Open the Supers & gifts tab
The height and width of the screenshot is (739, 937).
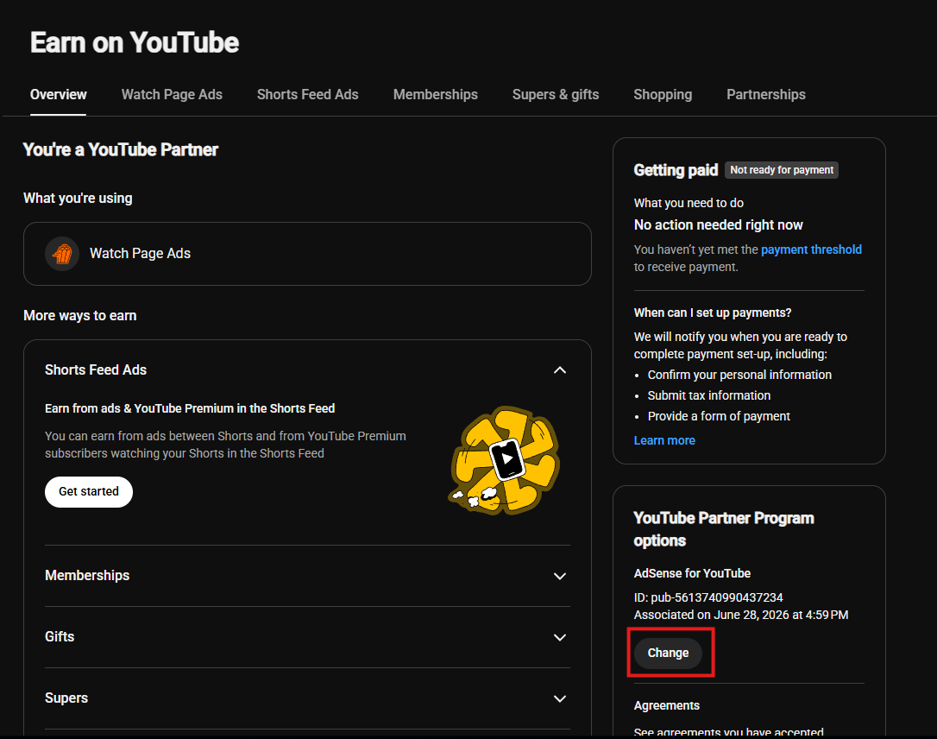coord(555,94)
